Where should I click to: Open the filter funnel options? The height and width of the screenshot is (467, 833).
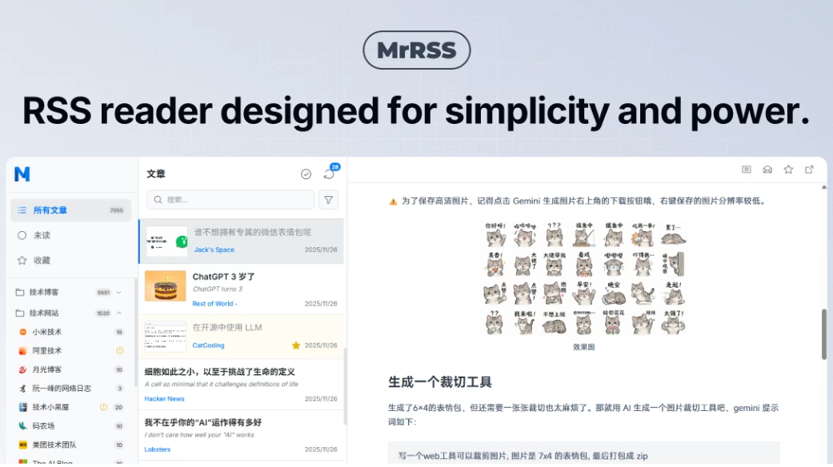click(328, 200)
